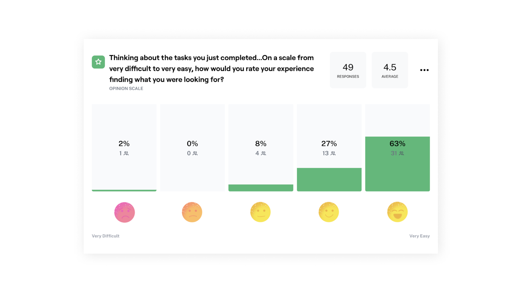Select the 2% bar with 1 response
The height and width of the screenshot is (293, 522).
click(124, 147)
